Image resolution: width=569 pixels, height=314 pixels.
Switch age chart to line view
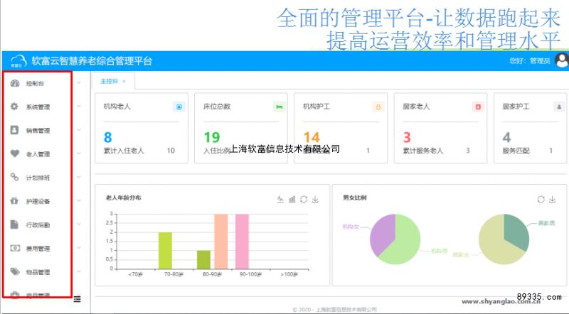tap(280, 200)
